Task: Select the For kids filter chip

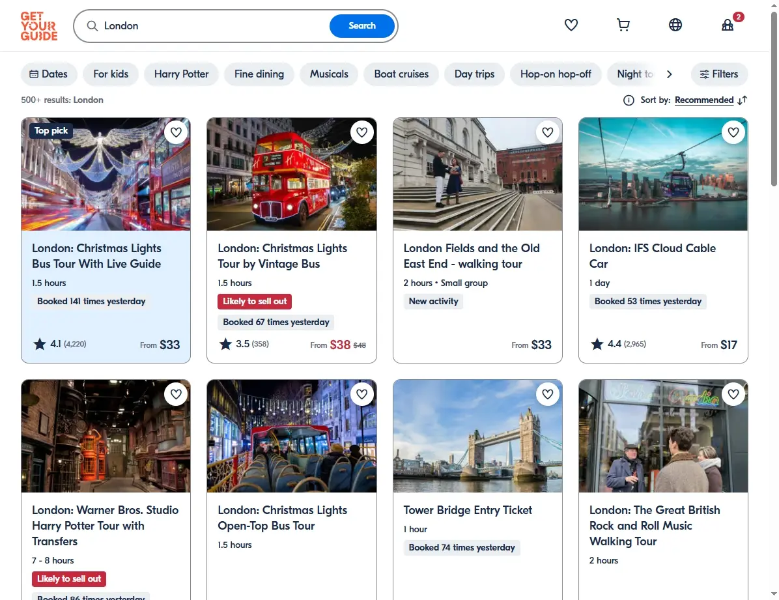Action: 111,74
